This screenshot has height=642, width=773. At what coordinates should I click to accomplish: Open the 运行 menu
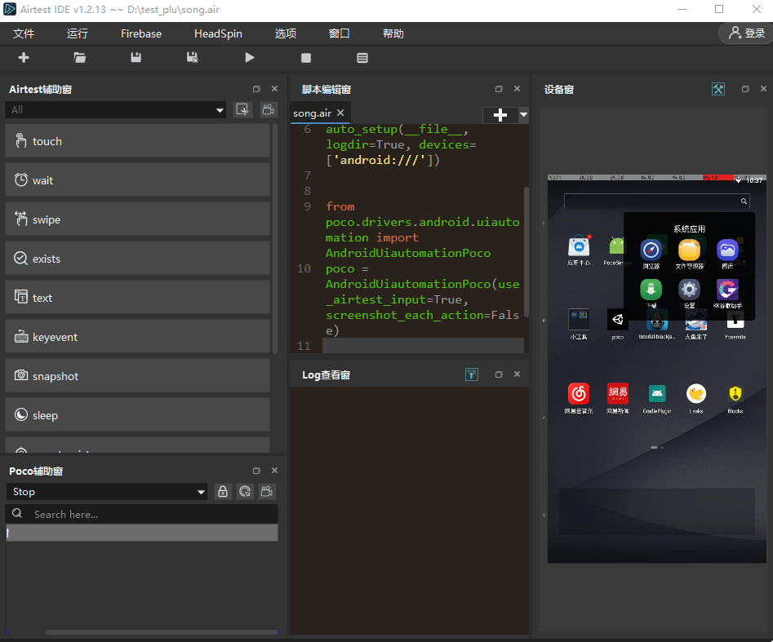coord(78,33)
